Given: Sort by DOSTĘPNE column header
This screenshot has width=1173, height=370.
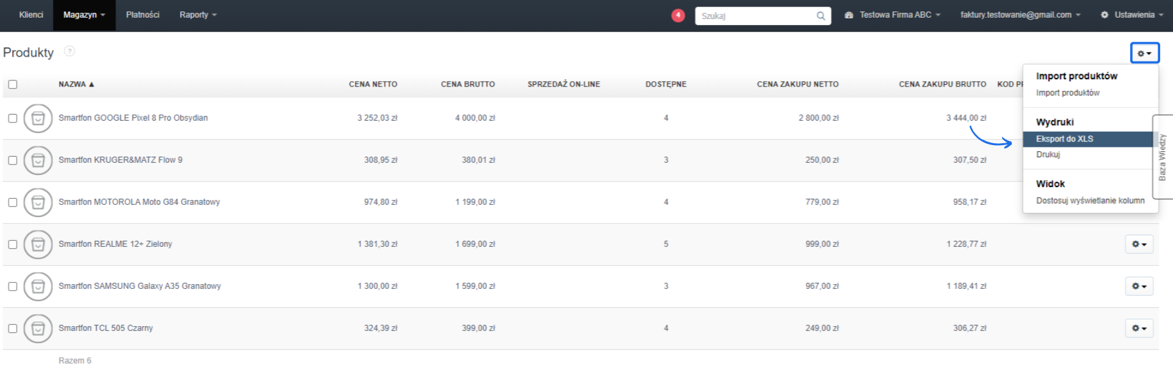Looking at the screenshot, I should coord(666,84).
